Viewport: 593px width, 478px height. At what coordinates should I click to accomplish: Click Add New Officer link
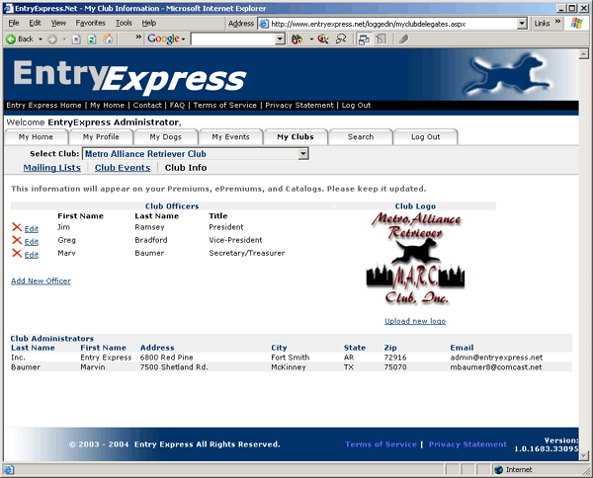41,281
